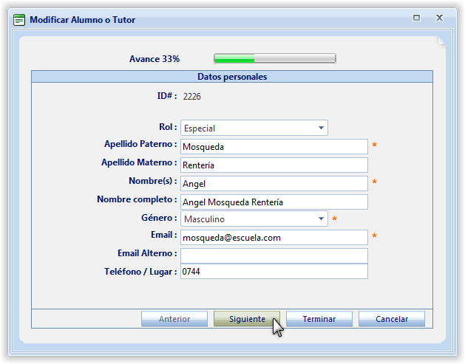Viewport: 465px width, 364px height.
Task: Click the Teléfono / Lugar label
Action: click(140, 272)
